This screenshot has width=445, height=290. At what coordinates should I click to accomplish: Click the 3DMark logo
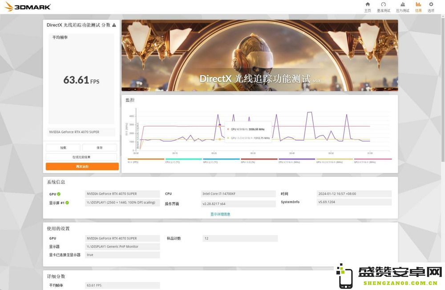tap(28, 7)
